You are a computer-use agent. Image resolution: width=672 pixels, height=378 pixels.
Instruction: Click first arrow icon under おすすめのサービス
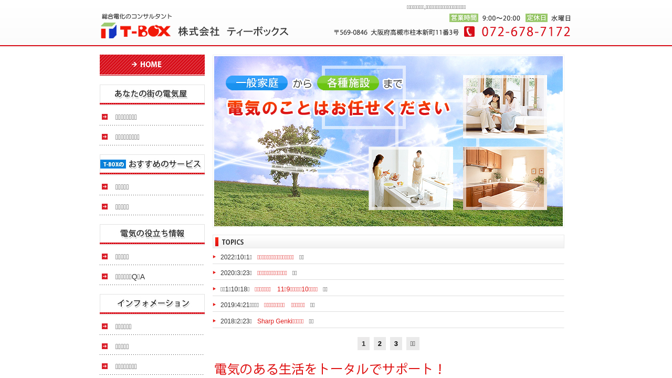105,187
